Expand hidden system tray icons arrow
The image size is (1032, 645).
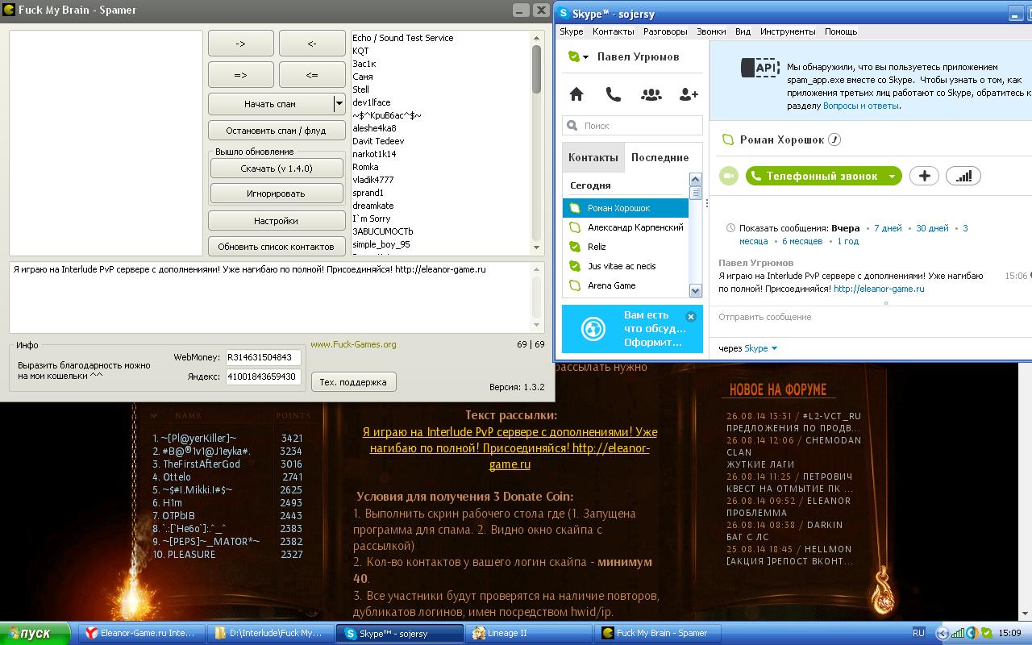coord(942,634)
